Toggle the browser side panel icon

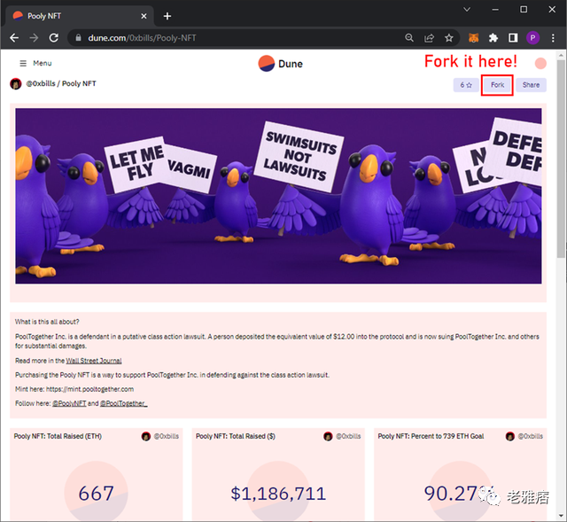513,37
